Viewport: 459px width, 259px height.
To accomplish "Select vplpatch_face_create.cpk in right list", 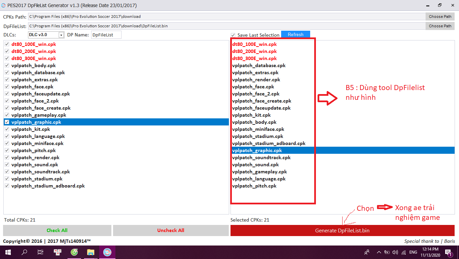I will (x=262, y=101).
